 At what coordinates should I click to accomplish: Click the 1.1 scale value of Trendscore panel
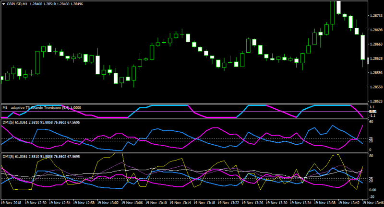pos(372,107)
